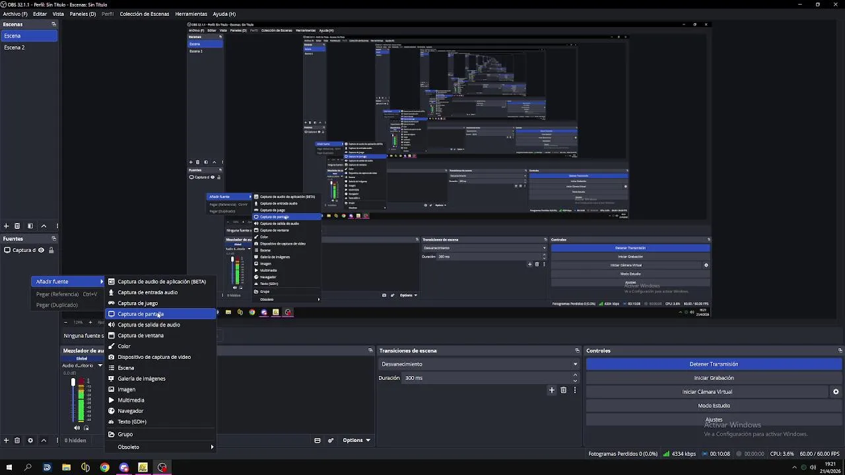Undock the Escenas panel via its float icon
The image size is (845, 475).
[x=54, y=24]
